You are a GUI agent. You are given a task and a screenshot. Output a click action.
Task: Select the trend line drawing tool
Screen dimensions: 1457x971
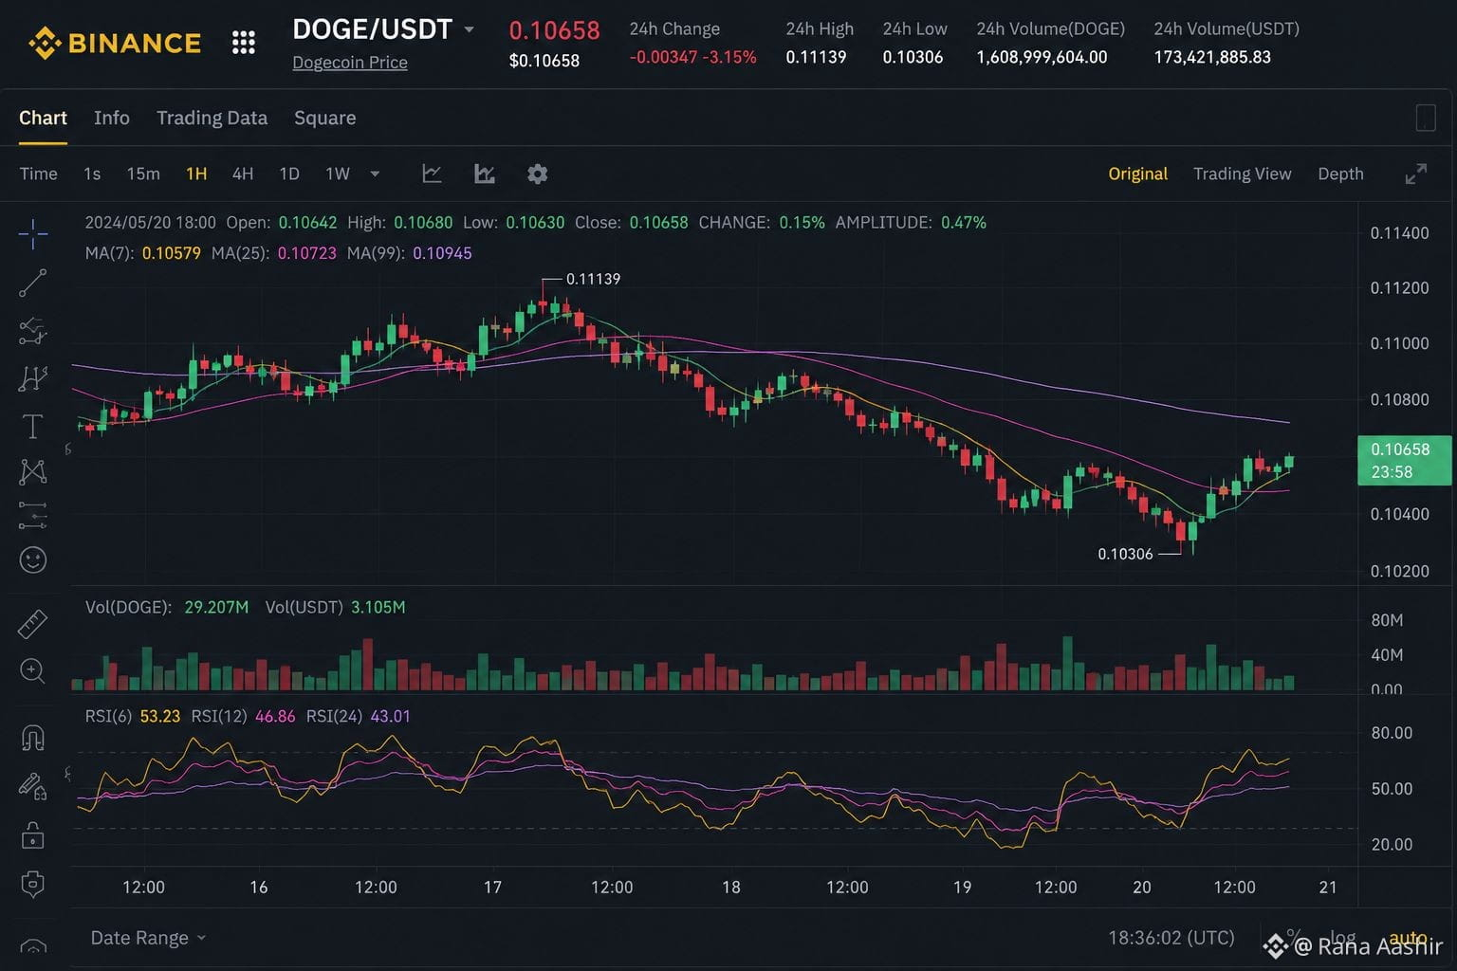[33, 283]
